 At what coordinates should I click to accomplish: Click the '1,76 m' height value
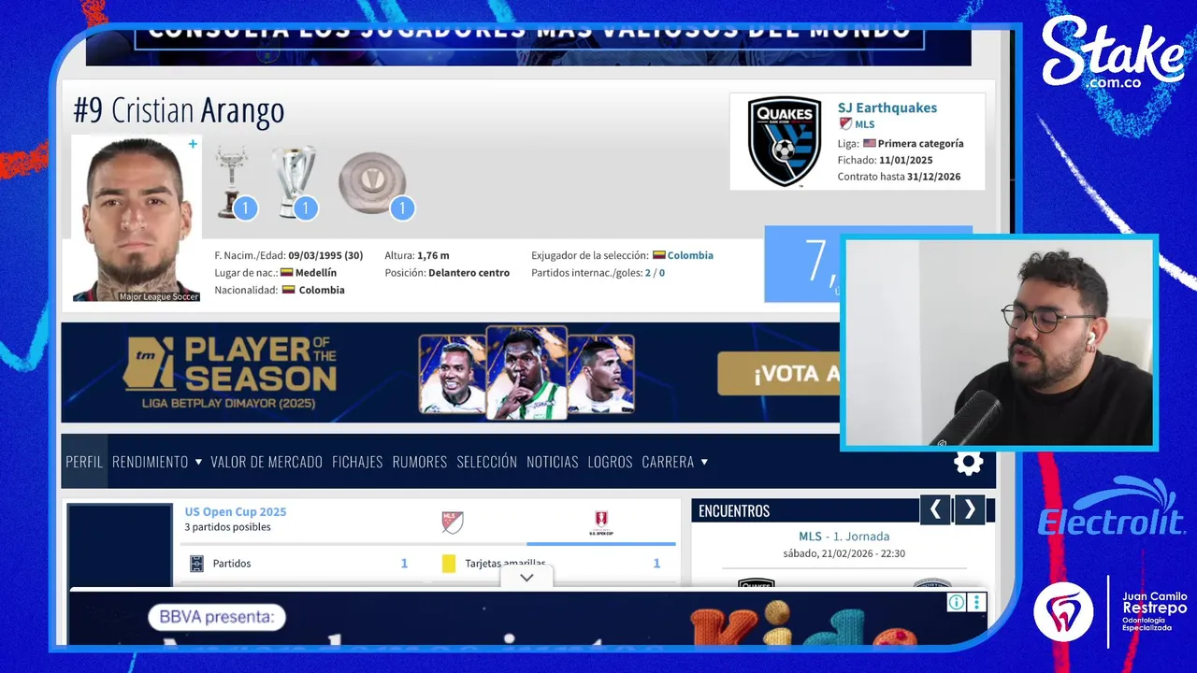tap(433, 255)
